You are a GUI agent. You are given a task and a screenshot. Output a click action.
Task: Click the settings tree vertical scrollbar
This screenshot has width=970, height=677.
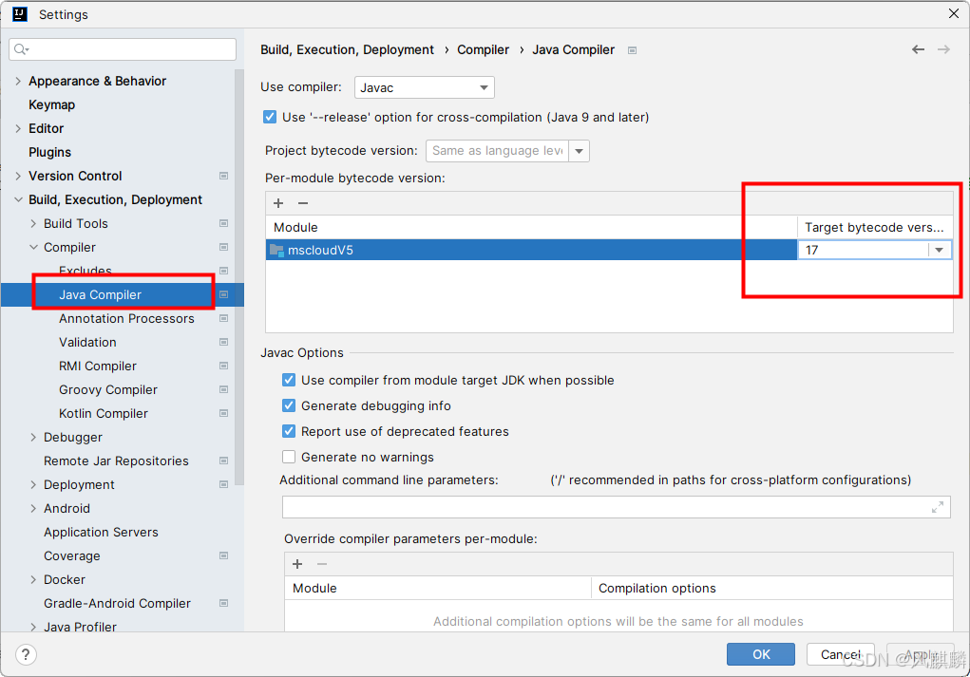click(x=238, y=278)
